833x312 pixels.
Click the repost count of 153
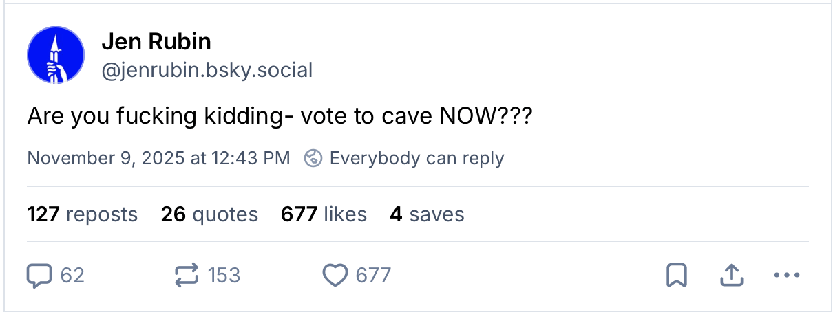click(224, 276)
